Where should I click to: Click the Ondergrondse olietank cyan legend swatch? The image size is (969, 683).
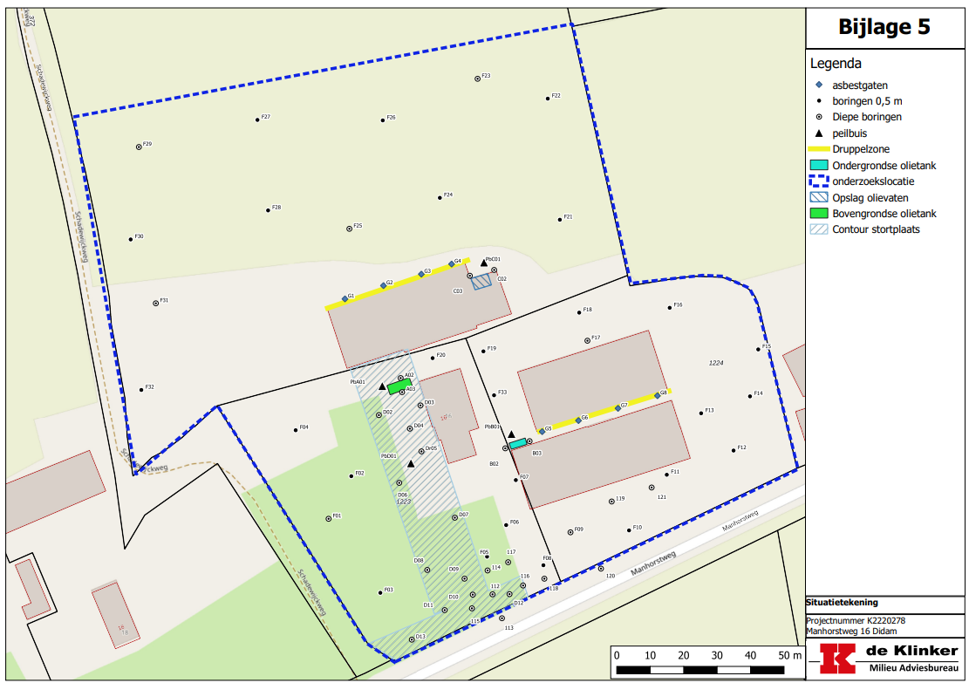819,166
